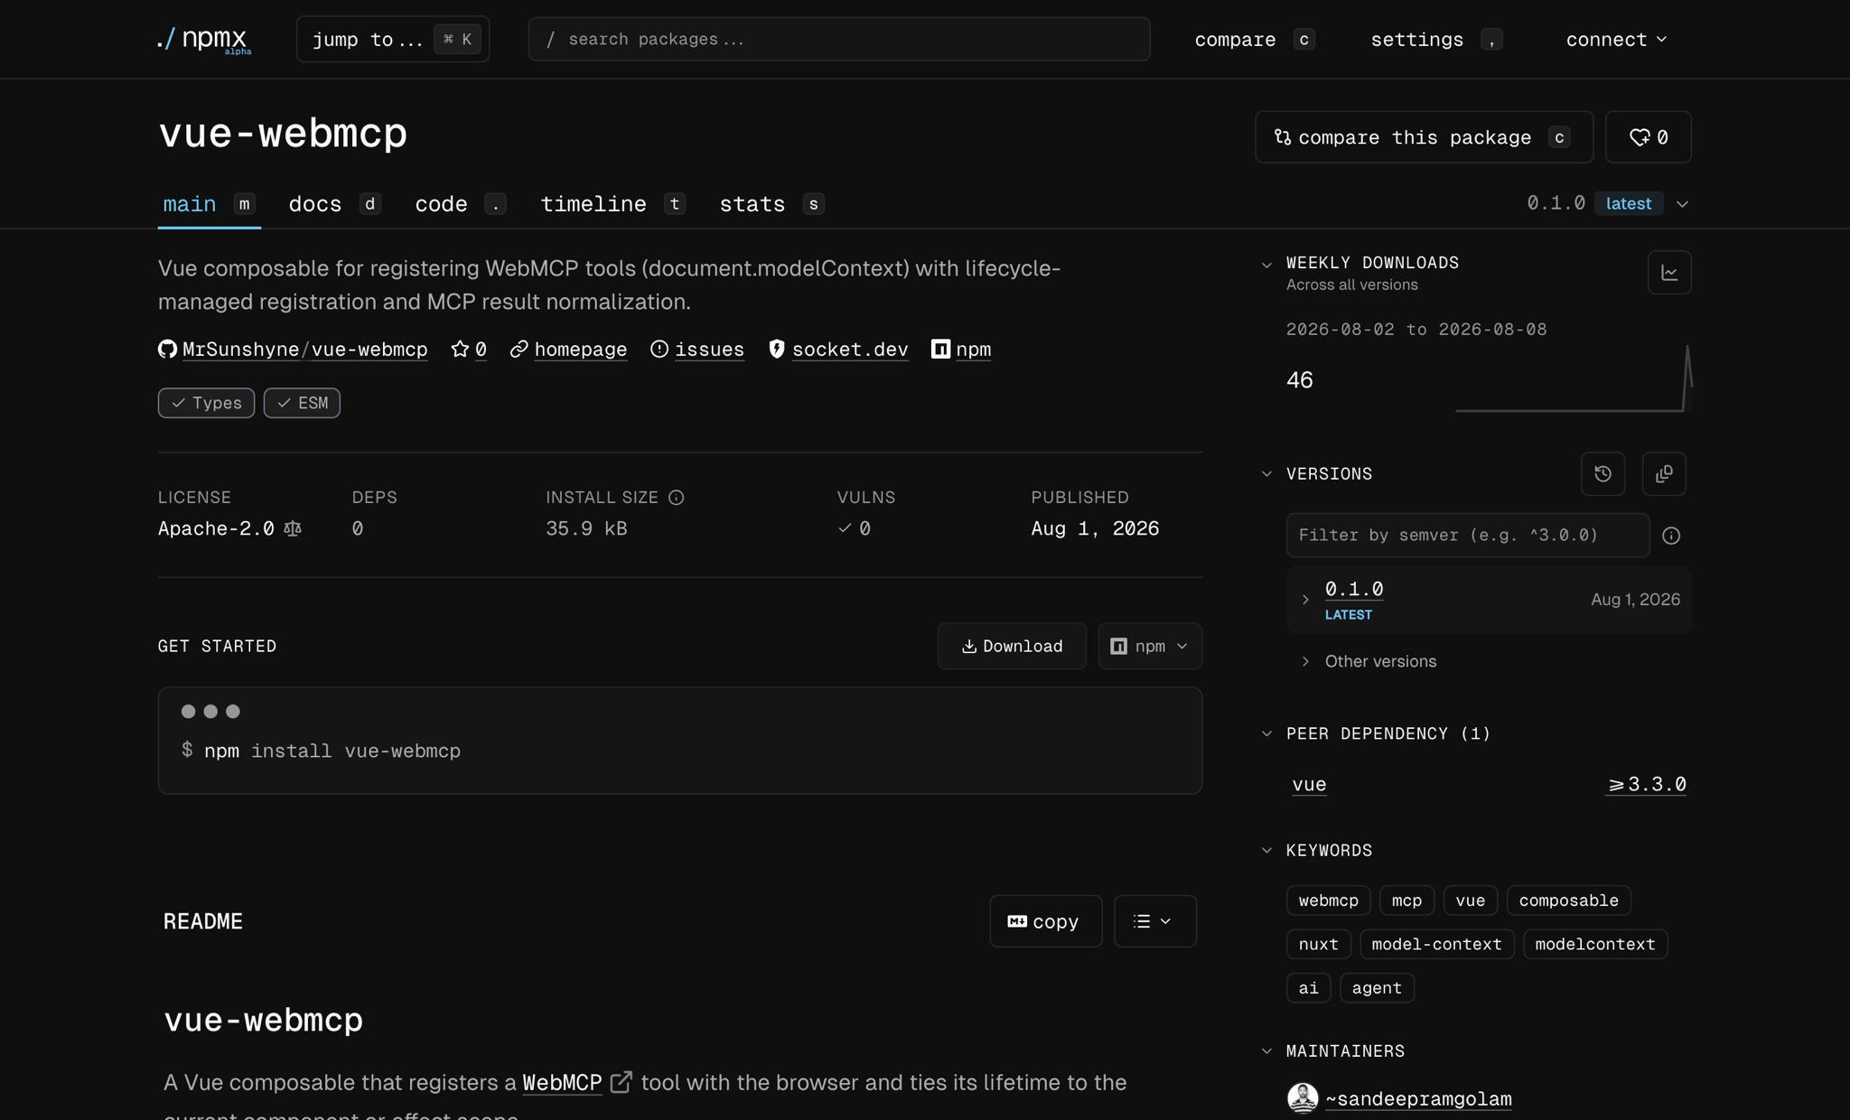
Task: Open version history clock icon
Action: (1602, 474)
